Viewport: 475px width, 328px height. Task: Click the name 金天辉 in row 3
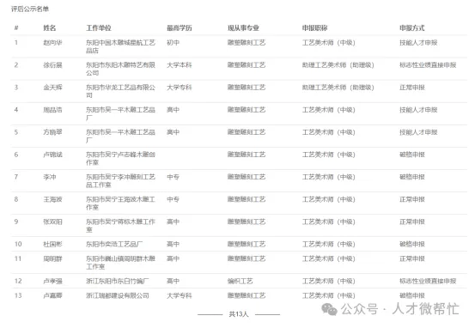[x=52, y=88]
